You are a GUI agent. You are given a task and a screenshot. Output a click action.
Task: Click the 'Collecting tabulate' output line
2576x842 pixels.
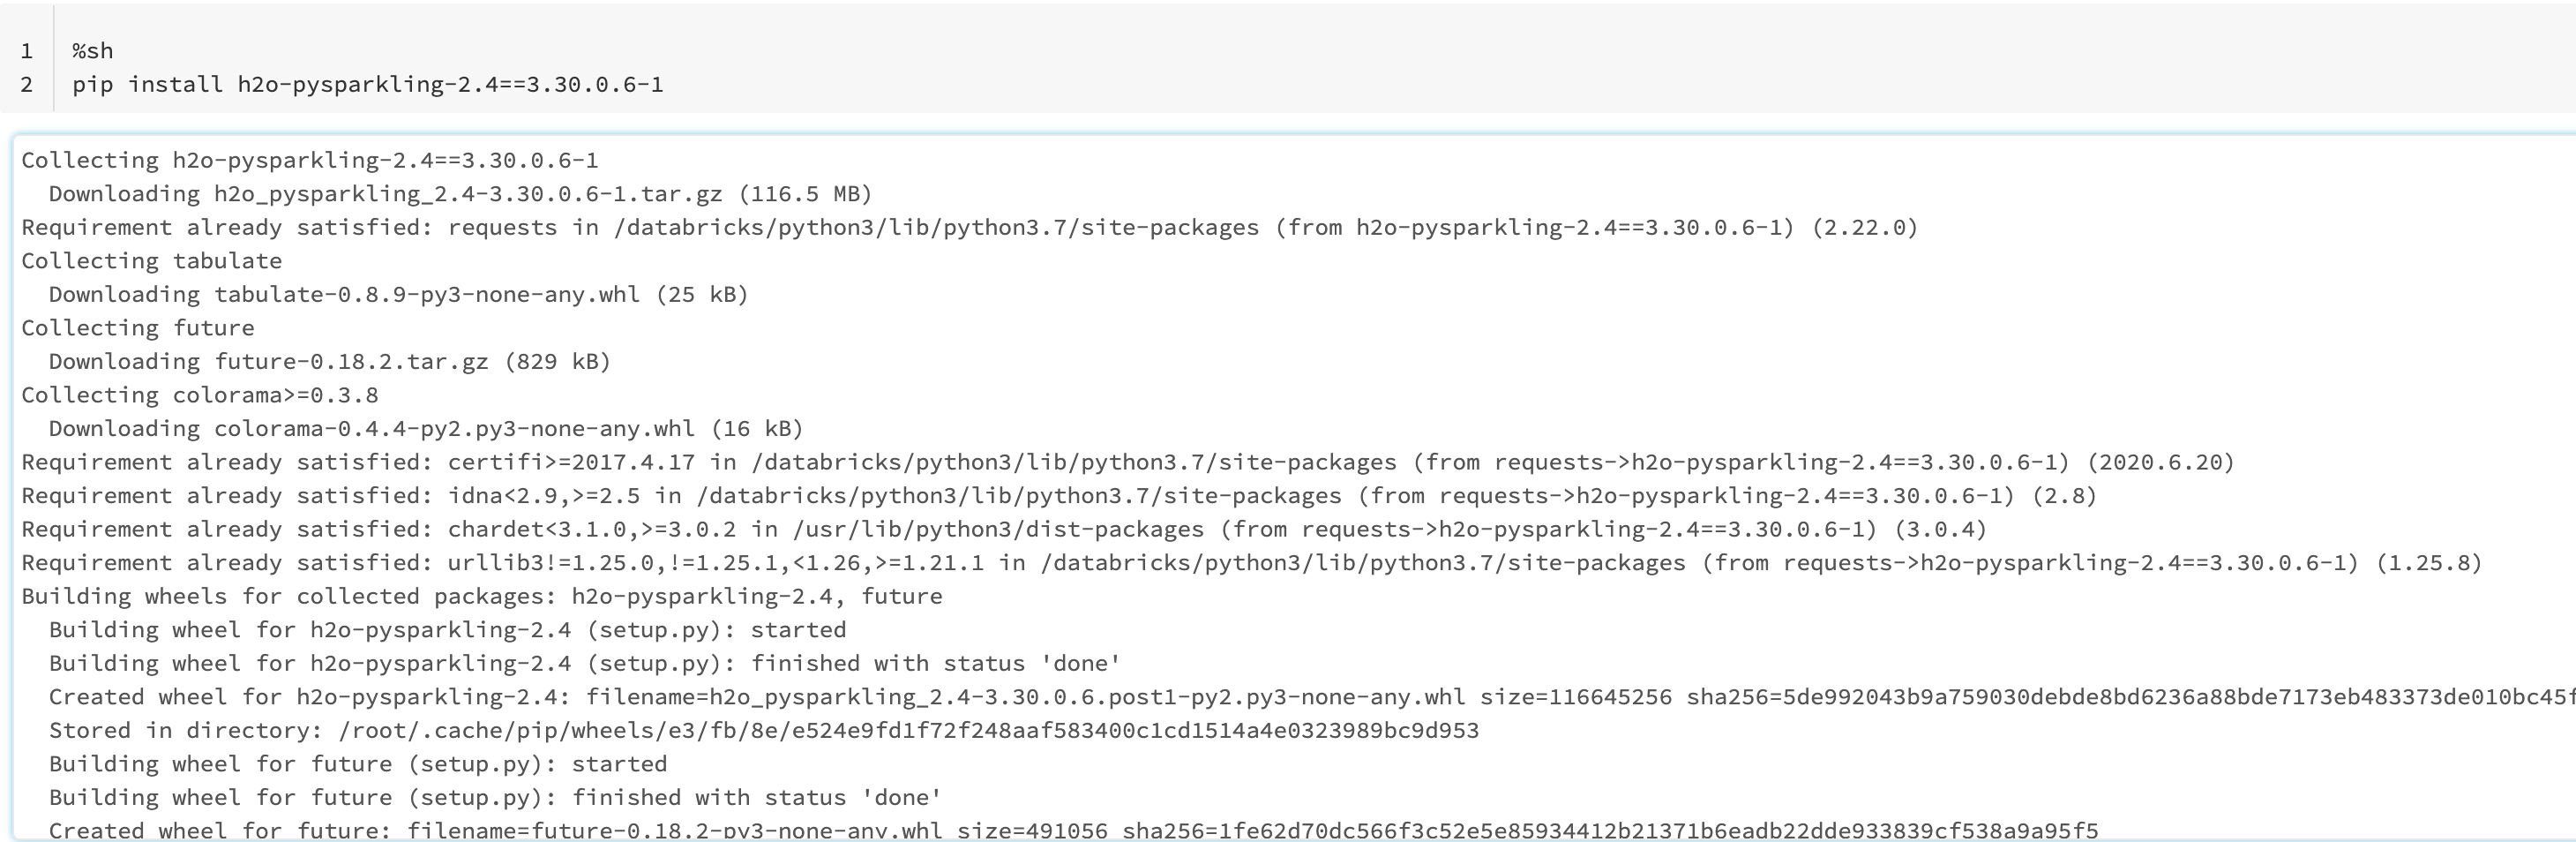(152, 261)
